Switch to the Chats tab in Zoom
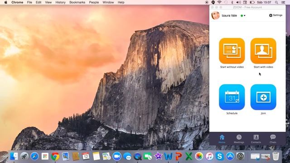This screenshot has width=290, height=163. click(x=273, y=139)
